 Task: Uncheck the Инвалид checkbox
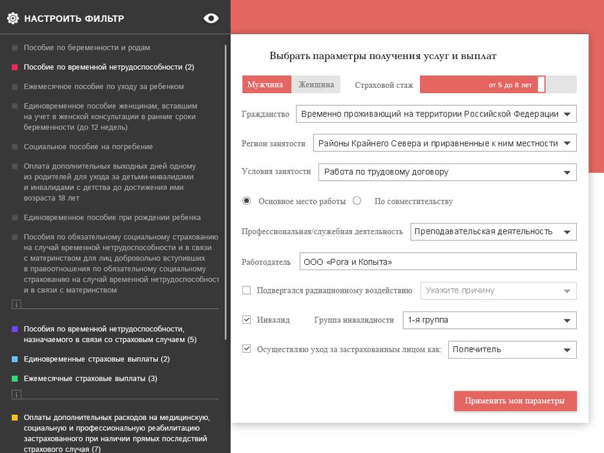tap(247, 320)
